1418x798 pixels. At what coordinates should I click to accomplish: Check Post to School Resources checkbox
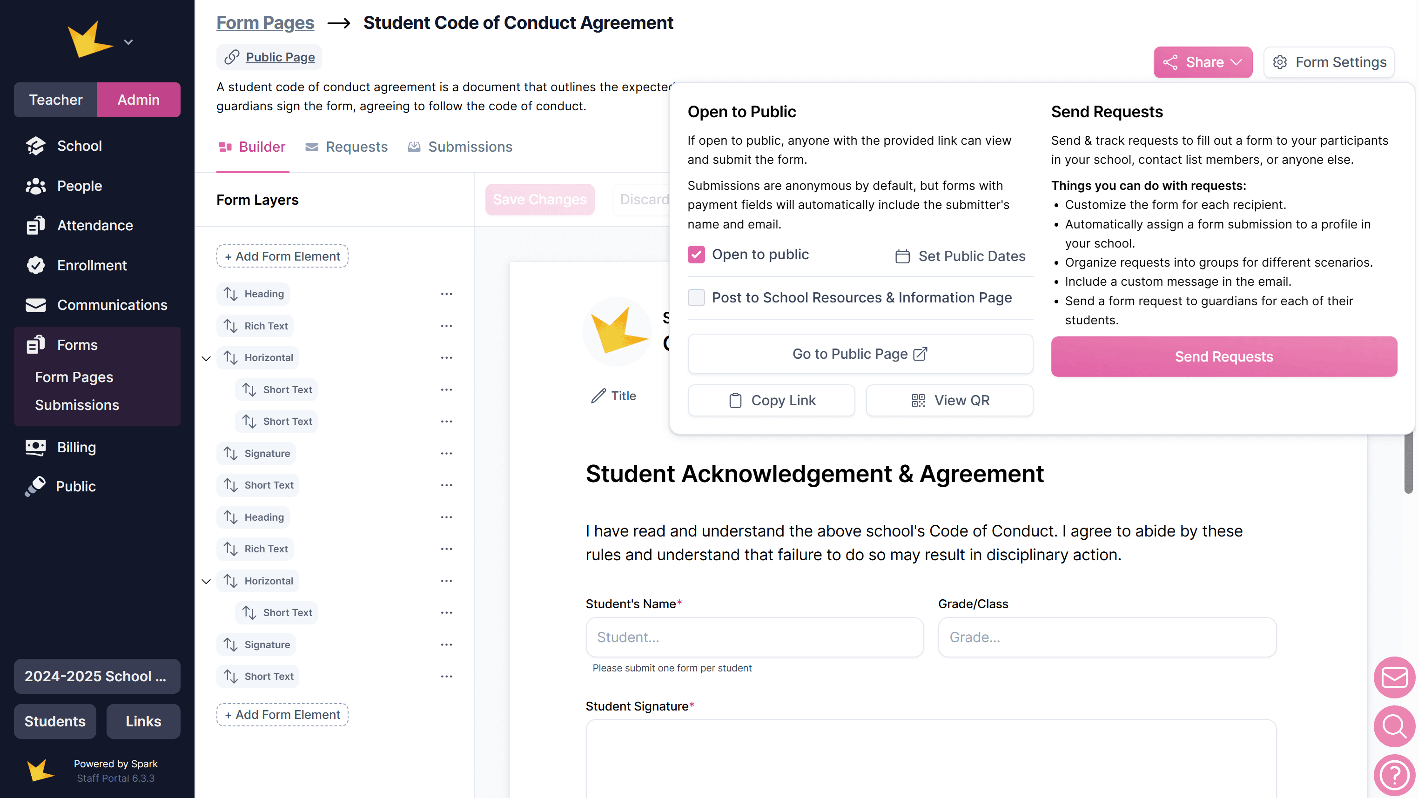click(696, 297)
